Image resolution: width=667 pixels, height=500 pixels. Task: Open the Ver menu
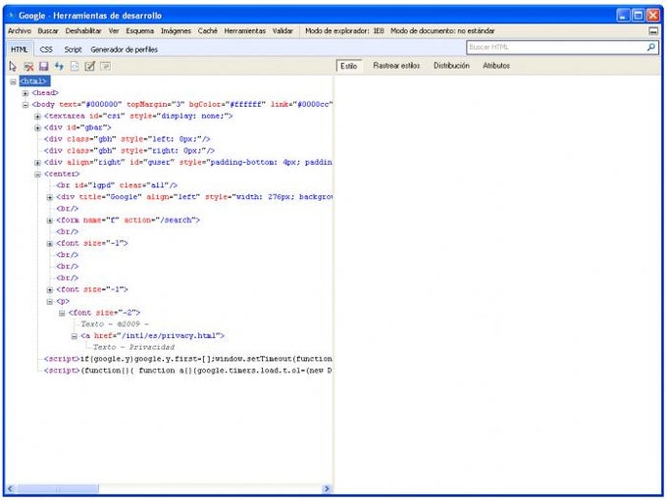coord(114,31)
